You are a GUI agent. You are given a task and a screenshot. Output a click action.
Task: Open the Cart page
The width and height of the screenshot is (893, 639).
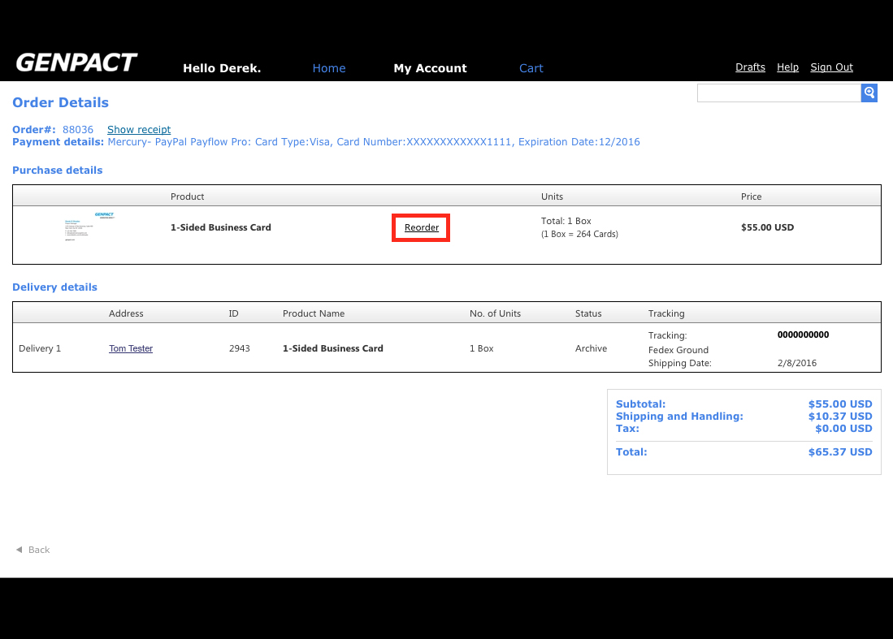point(531,68)
